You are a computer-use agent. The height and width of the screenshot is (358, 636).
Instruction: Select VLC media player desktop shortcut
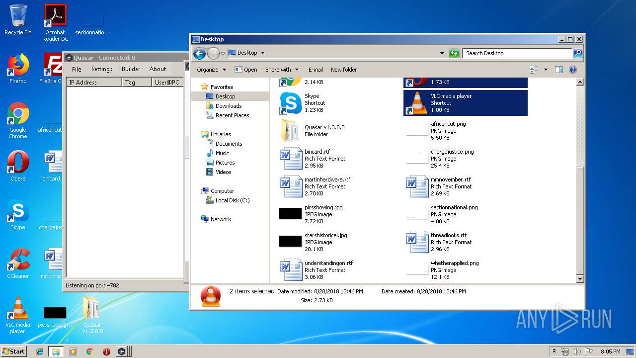(x=18, y=315)
